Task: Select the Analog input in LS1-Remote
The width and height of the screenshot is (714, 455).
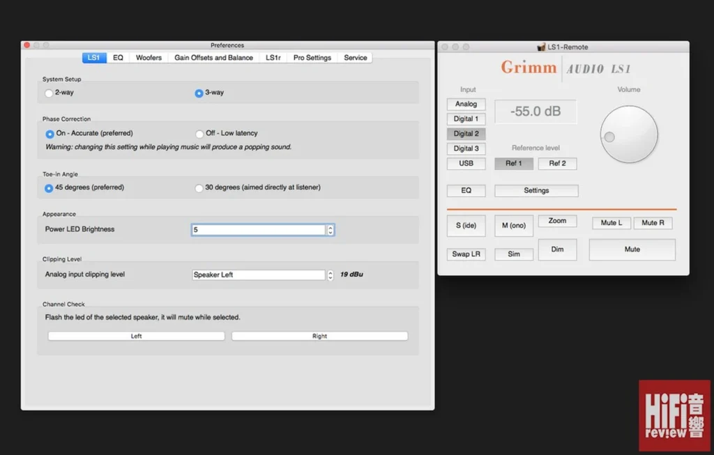Action: tap(466, 105)
